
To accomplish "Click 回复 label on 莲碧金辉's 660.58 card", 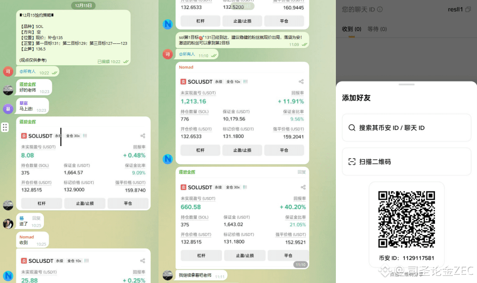I will click(302, 172).
